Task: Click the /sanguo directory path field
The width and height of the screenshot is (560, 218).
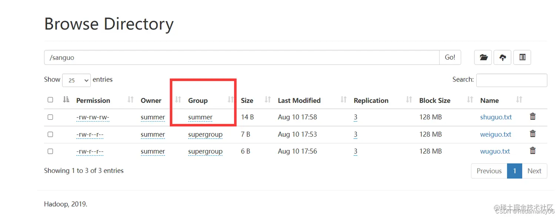Action: click(x=242, y=57)
